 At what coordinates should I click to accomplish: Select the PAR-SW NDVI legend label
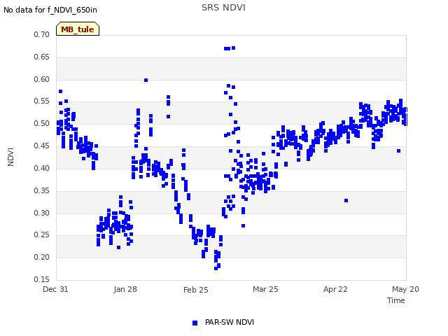(230, 322)
